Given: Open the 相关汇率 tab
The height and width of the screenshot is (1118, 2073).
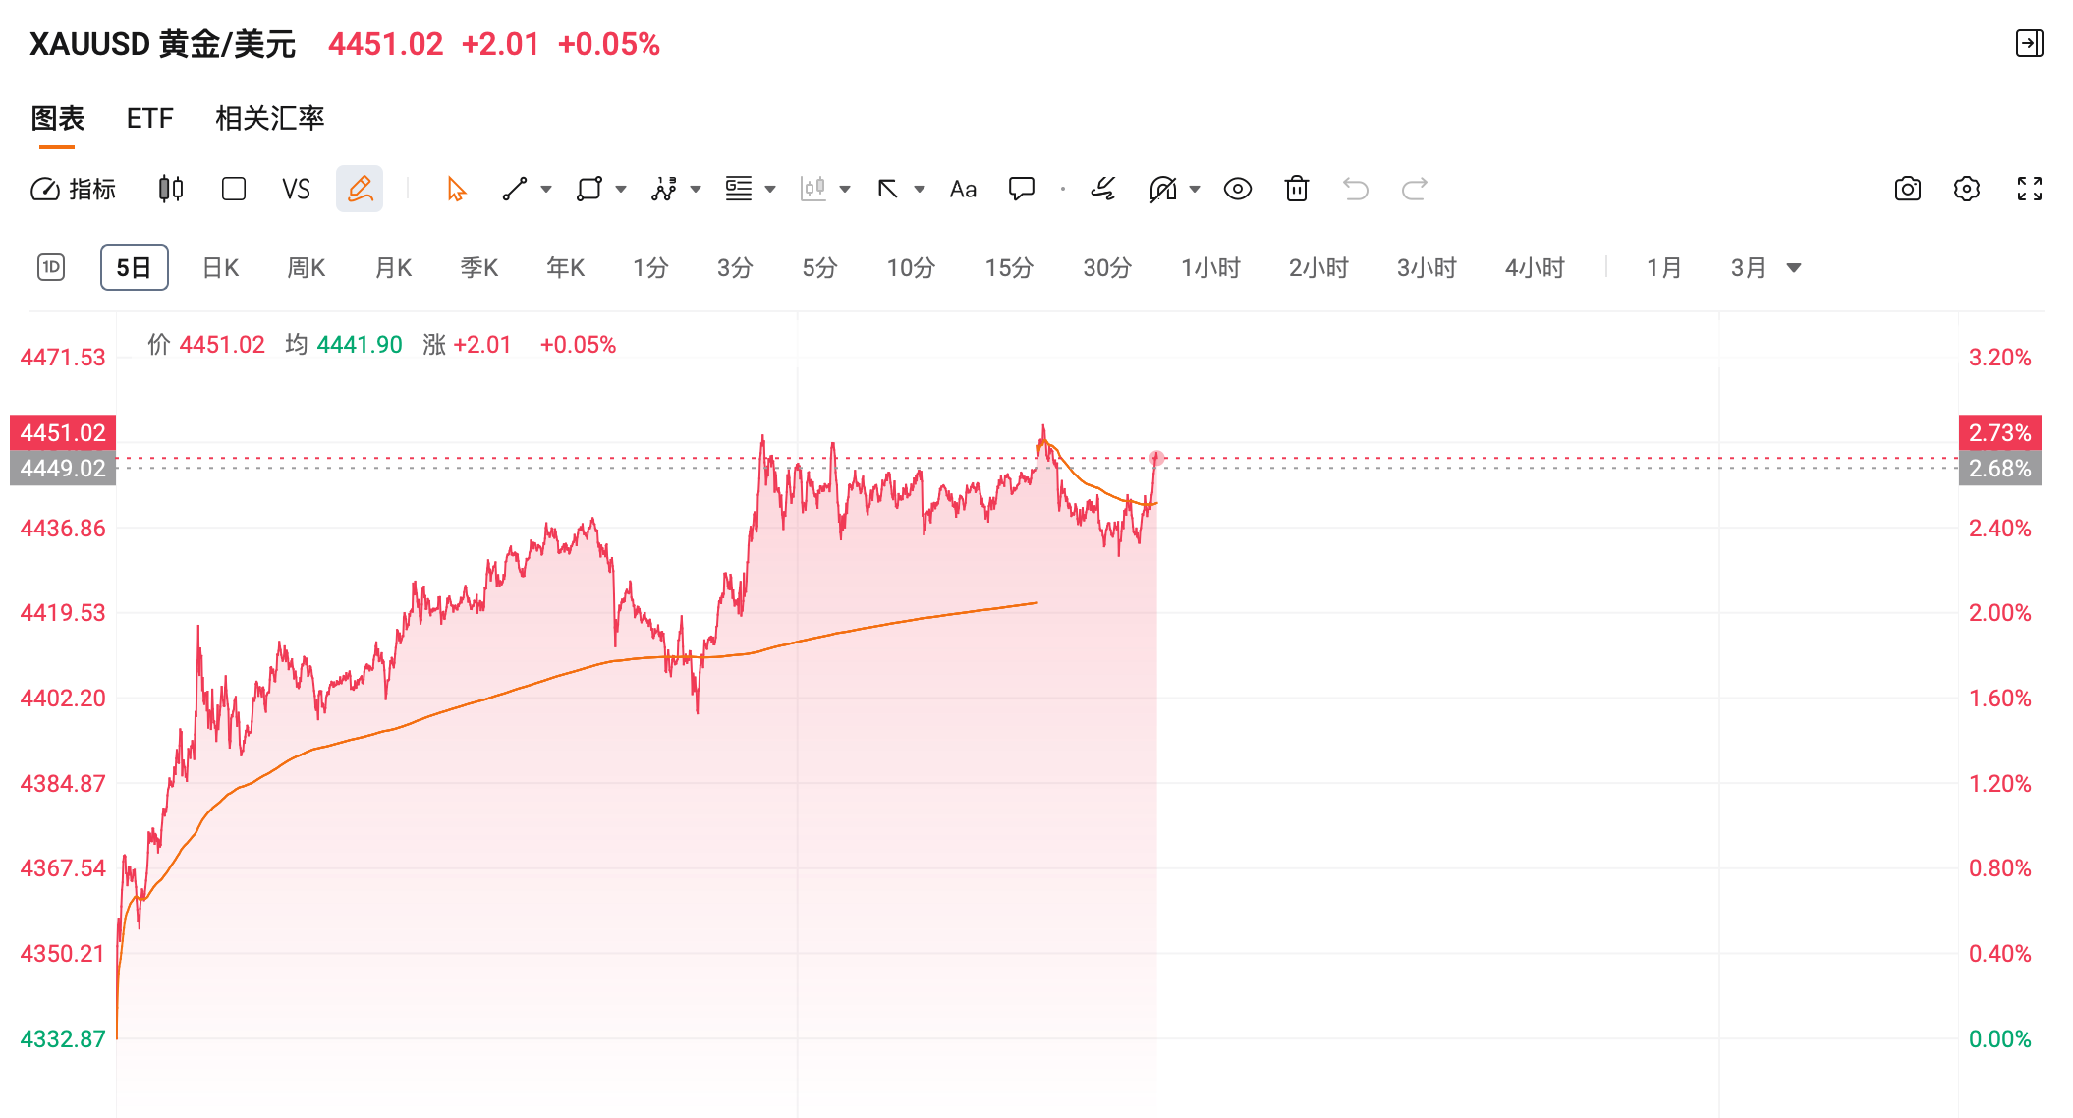Looking at the screenshot, I should (269, 118).
